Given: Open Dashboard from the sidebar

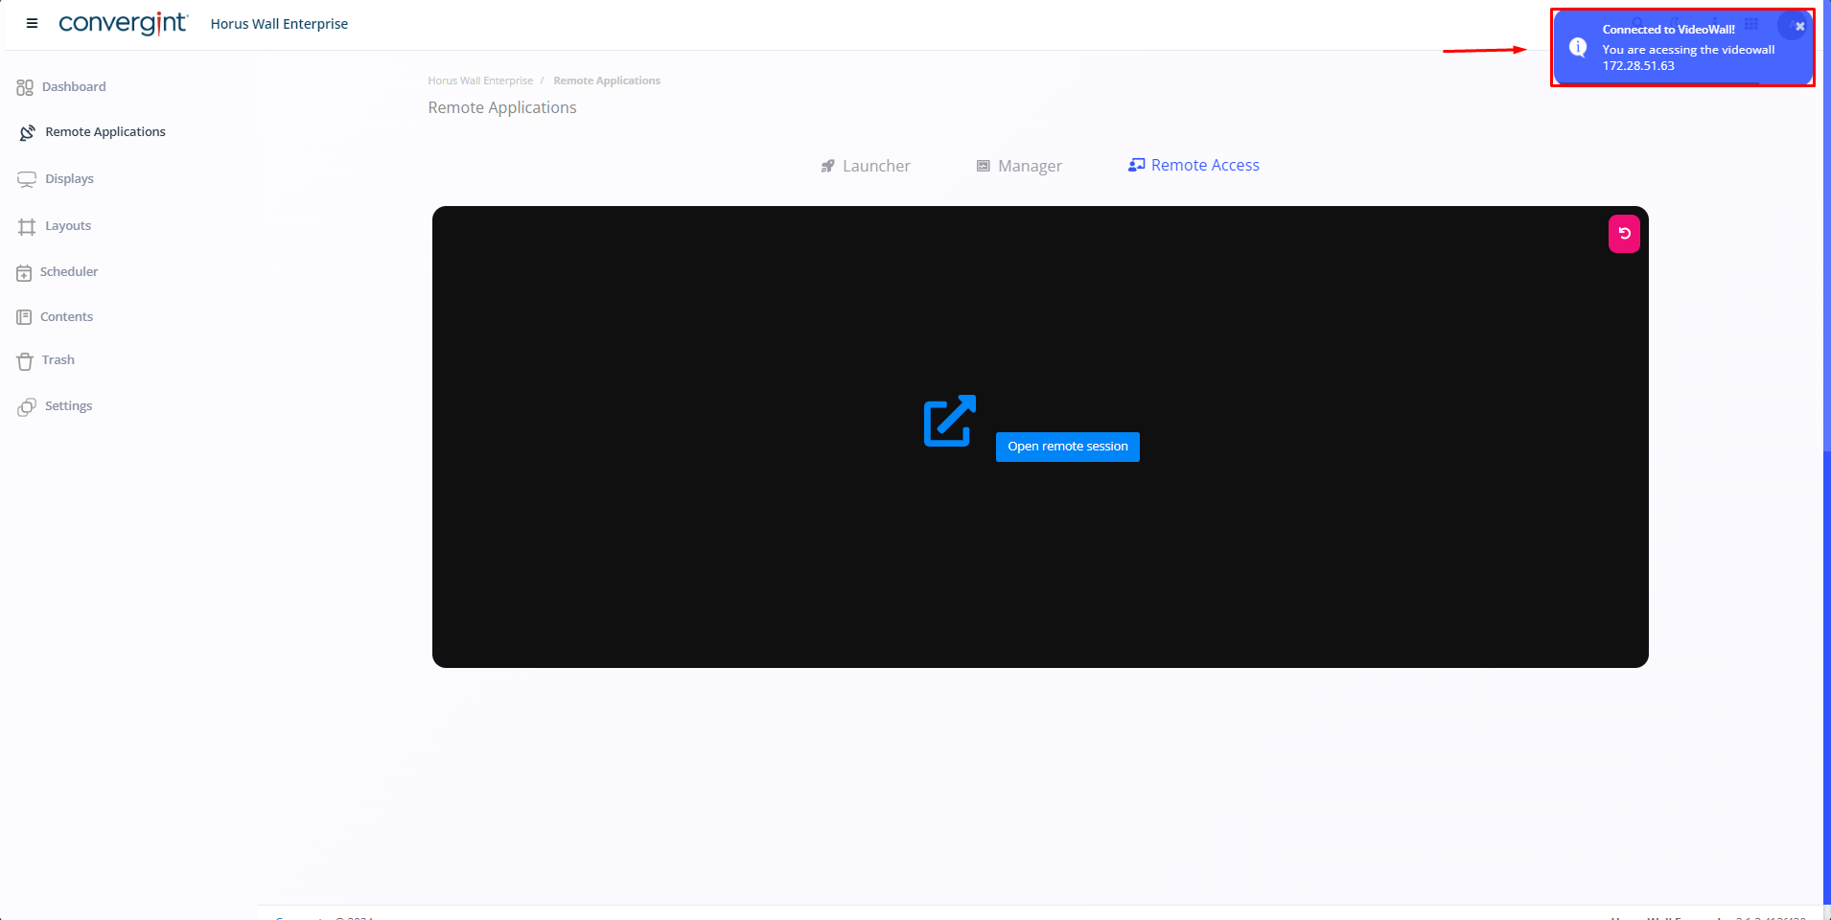Looking at the screenshot, I should 73,87.
